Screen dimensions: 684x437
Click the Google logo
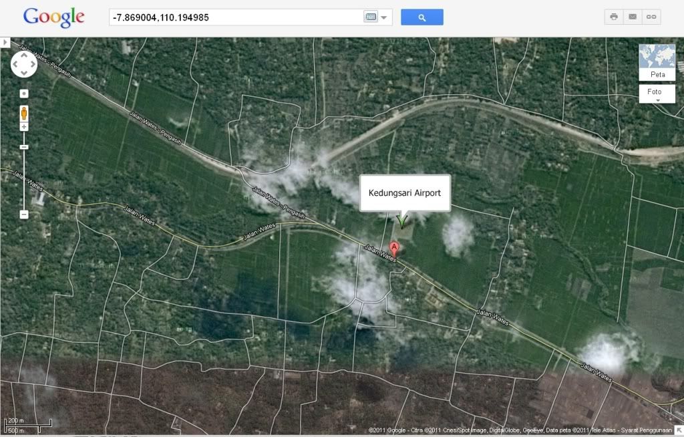(53, 18)
